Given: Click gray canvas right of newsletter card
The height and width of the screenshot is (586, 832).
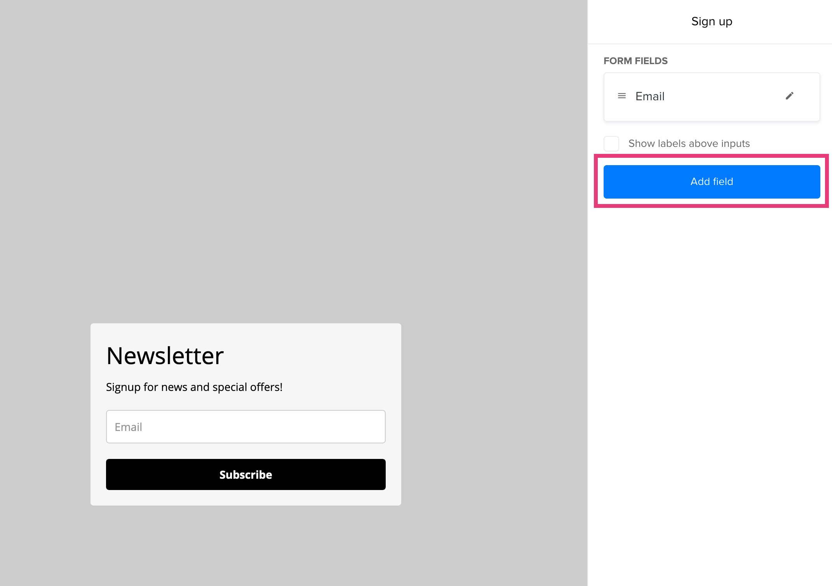Looking at the screenshot, I should click(x=493, y=412).
